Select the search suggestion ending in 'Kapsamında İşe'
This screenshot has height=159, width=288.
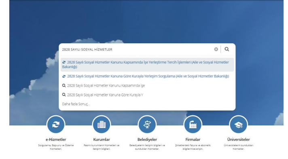[x=106, y=85]
